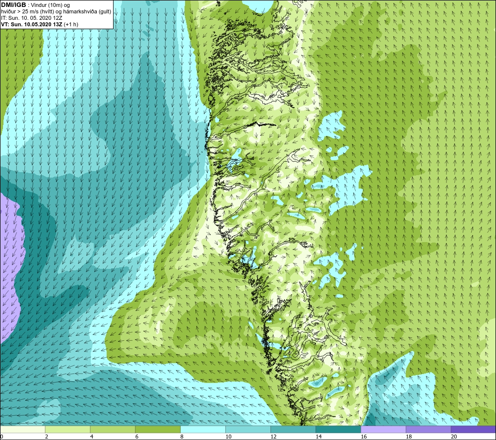Click the pale cream 0–2 m/s legend swatch

tap(22, 429)
